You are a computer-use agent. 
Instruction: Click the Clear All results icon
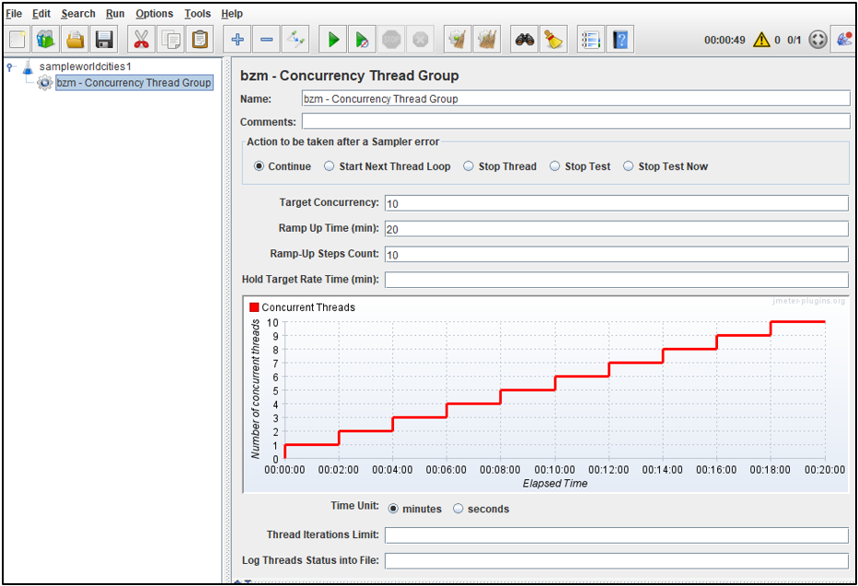[x=486, y=40]
